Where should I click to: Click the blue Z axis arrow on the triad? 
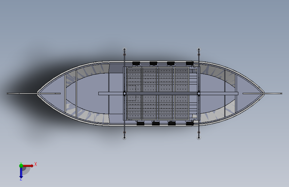21,173
